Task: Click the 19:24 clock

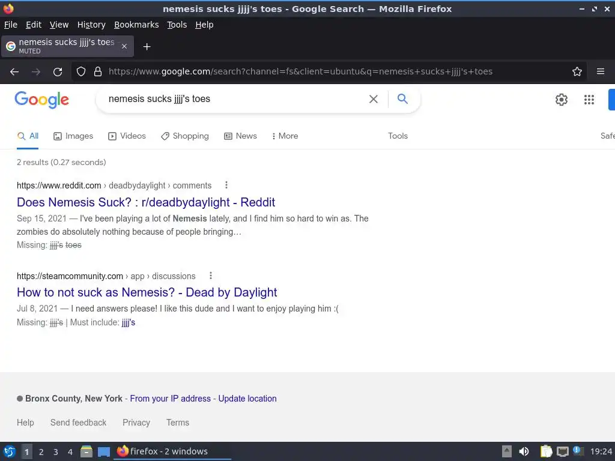Action: click(601, 451)
